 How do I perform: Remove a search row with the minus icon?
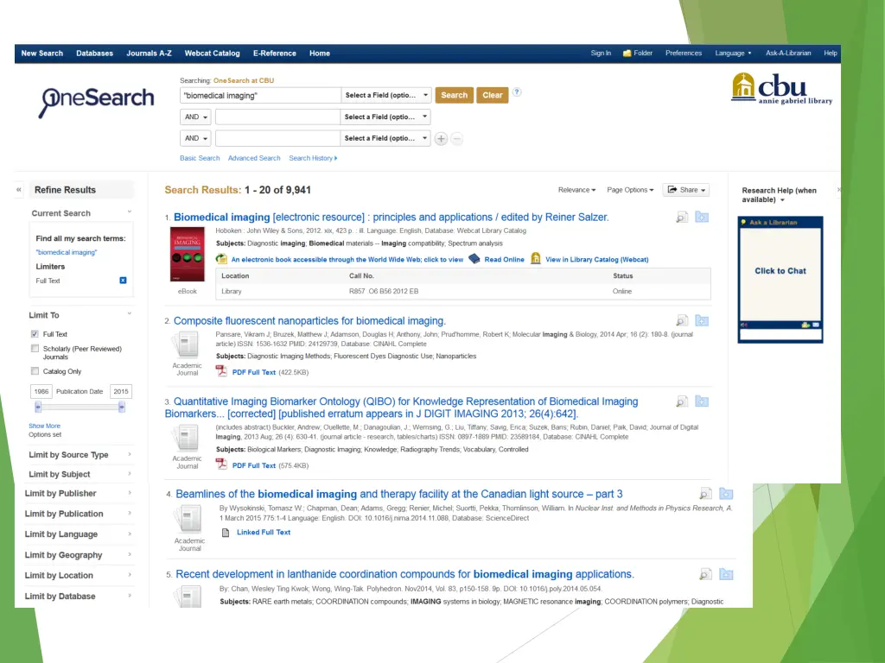(457, 139)
